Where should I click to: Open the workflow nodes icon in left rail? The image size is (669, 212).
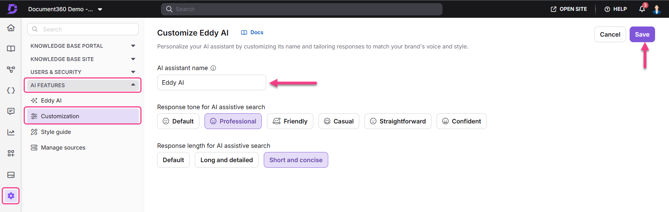click(x=11, y=70)
